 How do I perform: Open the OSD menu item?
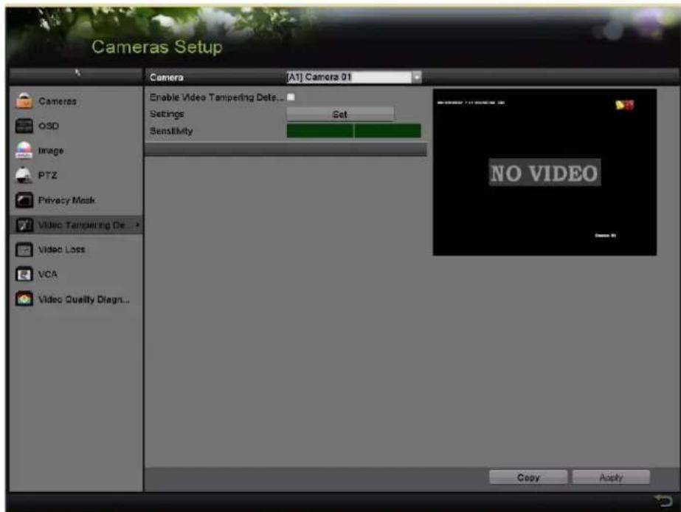[76, 126]
